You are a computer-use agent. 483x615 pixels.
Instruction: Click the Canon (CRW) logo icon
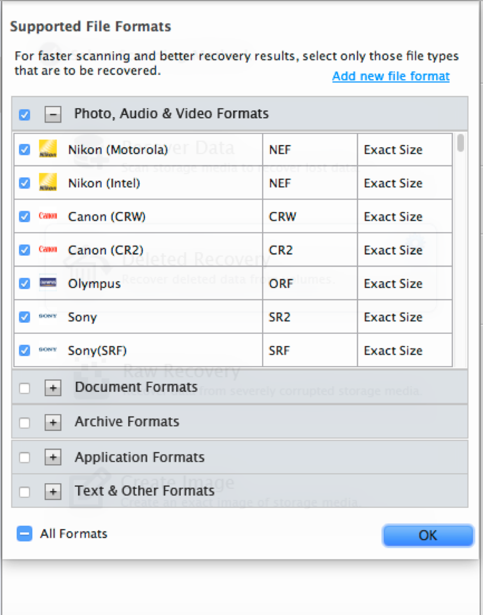click(48, 216)
